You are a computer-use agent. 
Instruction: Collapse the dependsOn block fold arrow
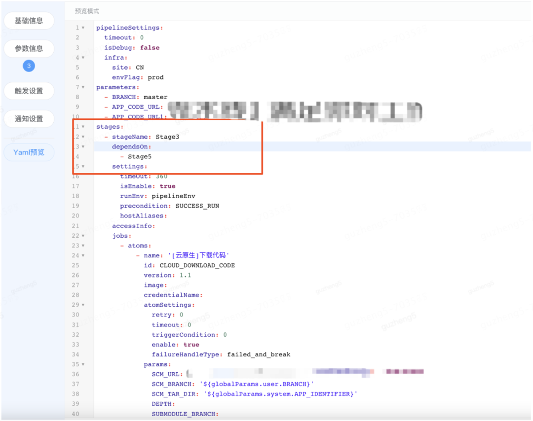83,147
